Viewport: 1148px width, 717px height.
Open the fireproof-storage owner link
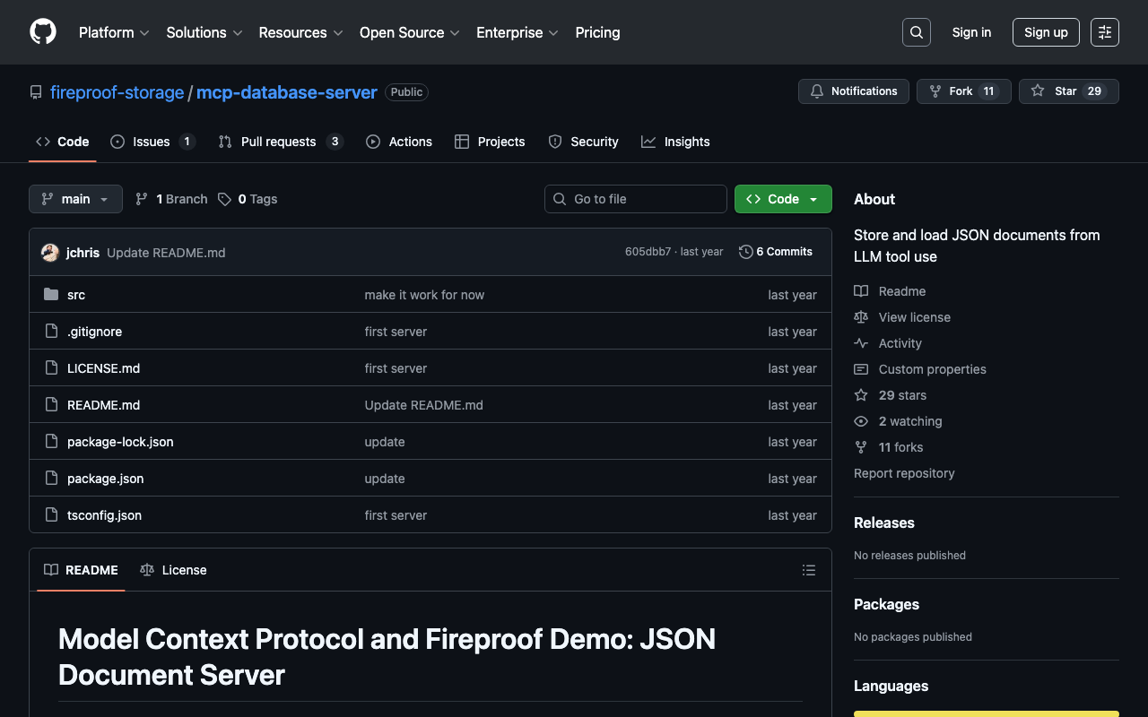pos(117,92)
